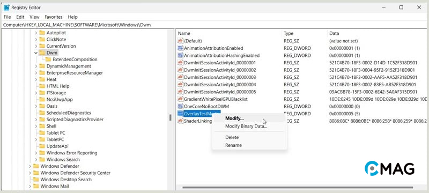Click the DynamicManagement folder icon

point(42,66)
